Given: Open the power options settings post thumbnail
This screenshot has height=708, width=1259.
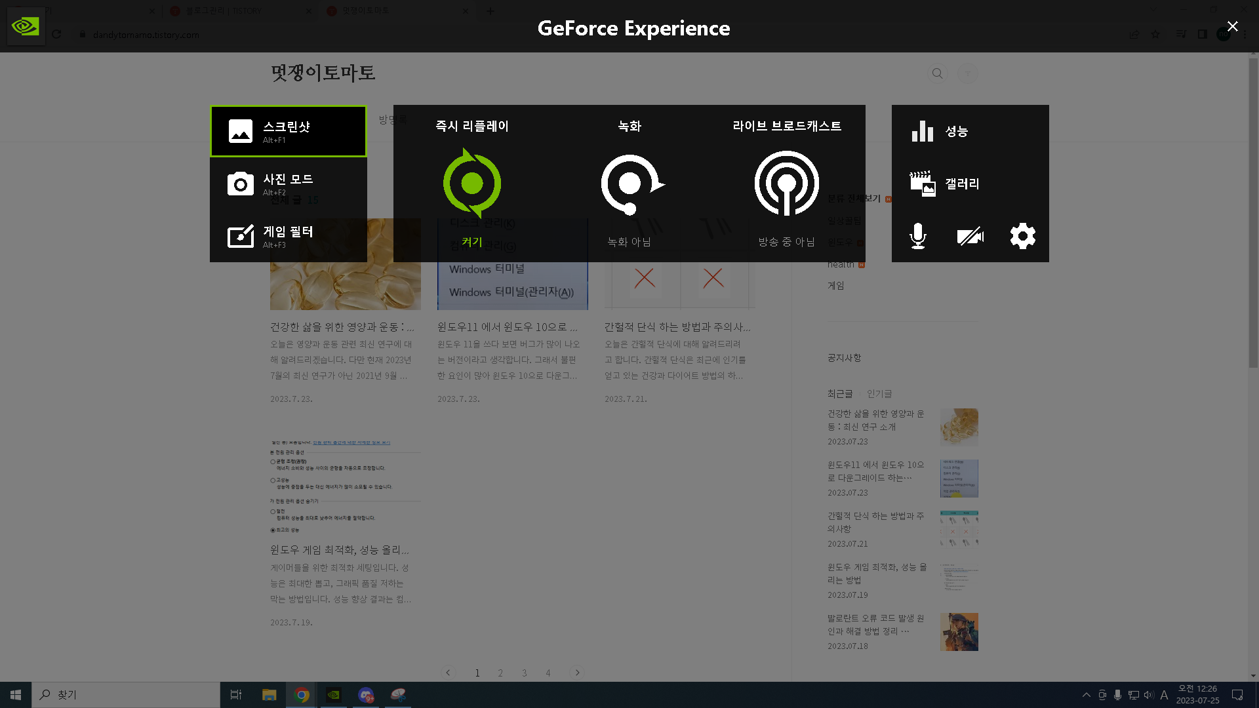Looking at the screenshot, I should pos(346,486).
